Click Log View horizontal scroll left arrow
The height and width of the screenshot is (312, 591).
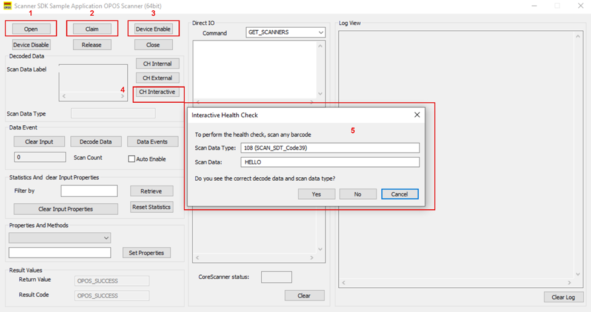[343, 282]
